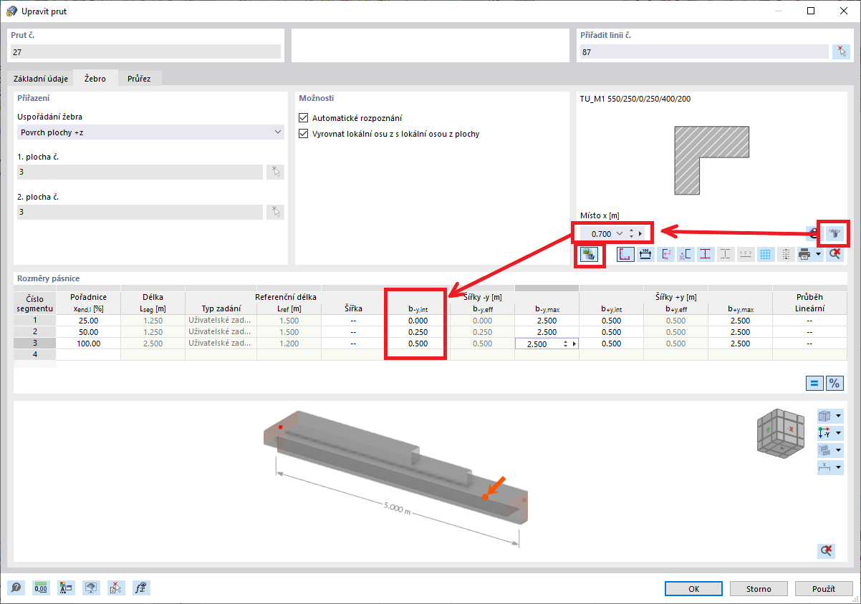This screenshot has height=604, width=861.
Task: Open the printer icon's dropdown options
Action: (x=819, y=254)
